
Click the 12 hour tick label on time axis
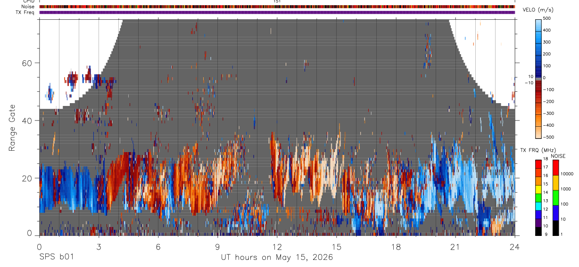[x=277, y=247]
